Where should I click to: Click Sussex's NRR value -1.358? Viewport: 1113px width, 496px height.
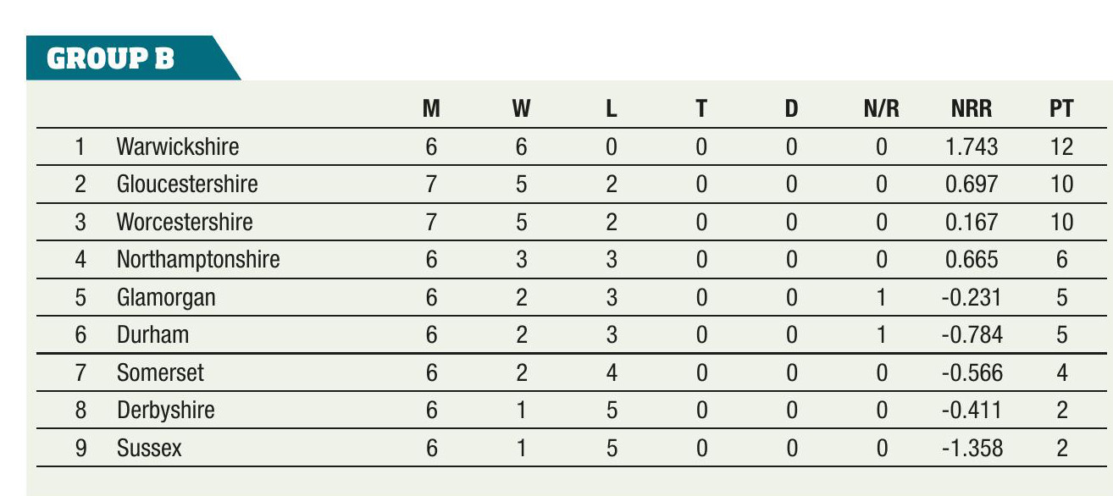[972, 448]
